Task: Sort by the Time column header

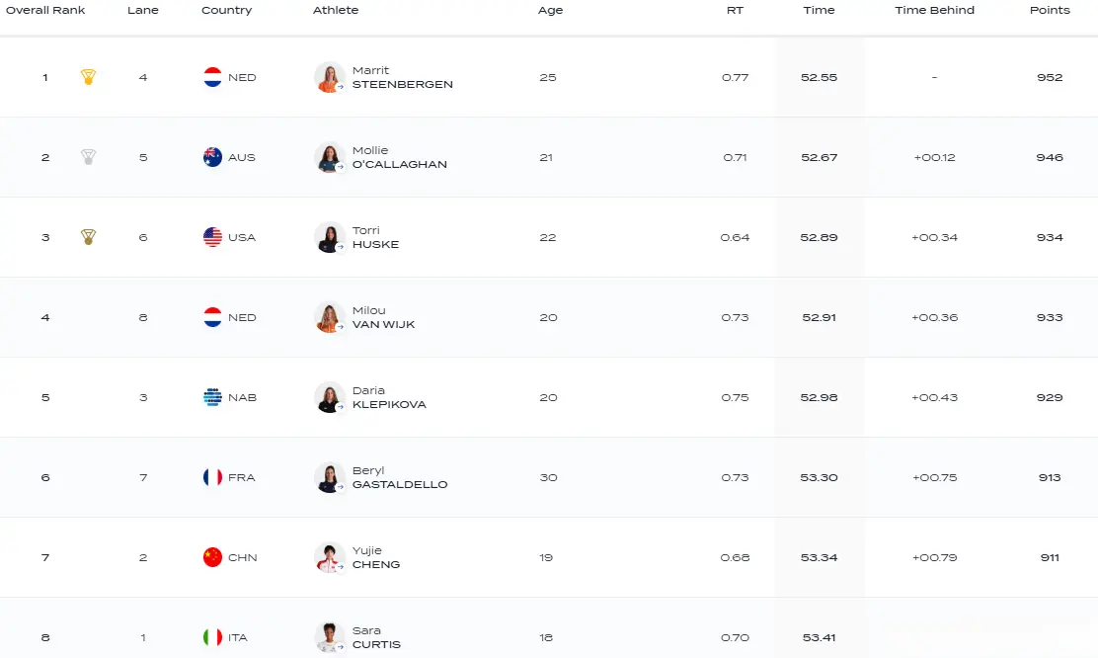Action: point(819,10)
